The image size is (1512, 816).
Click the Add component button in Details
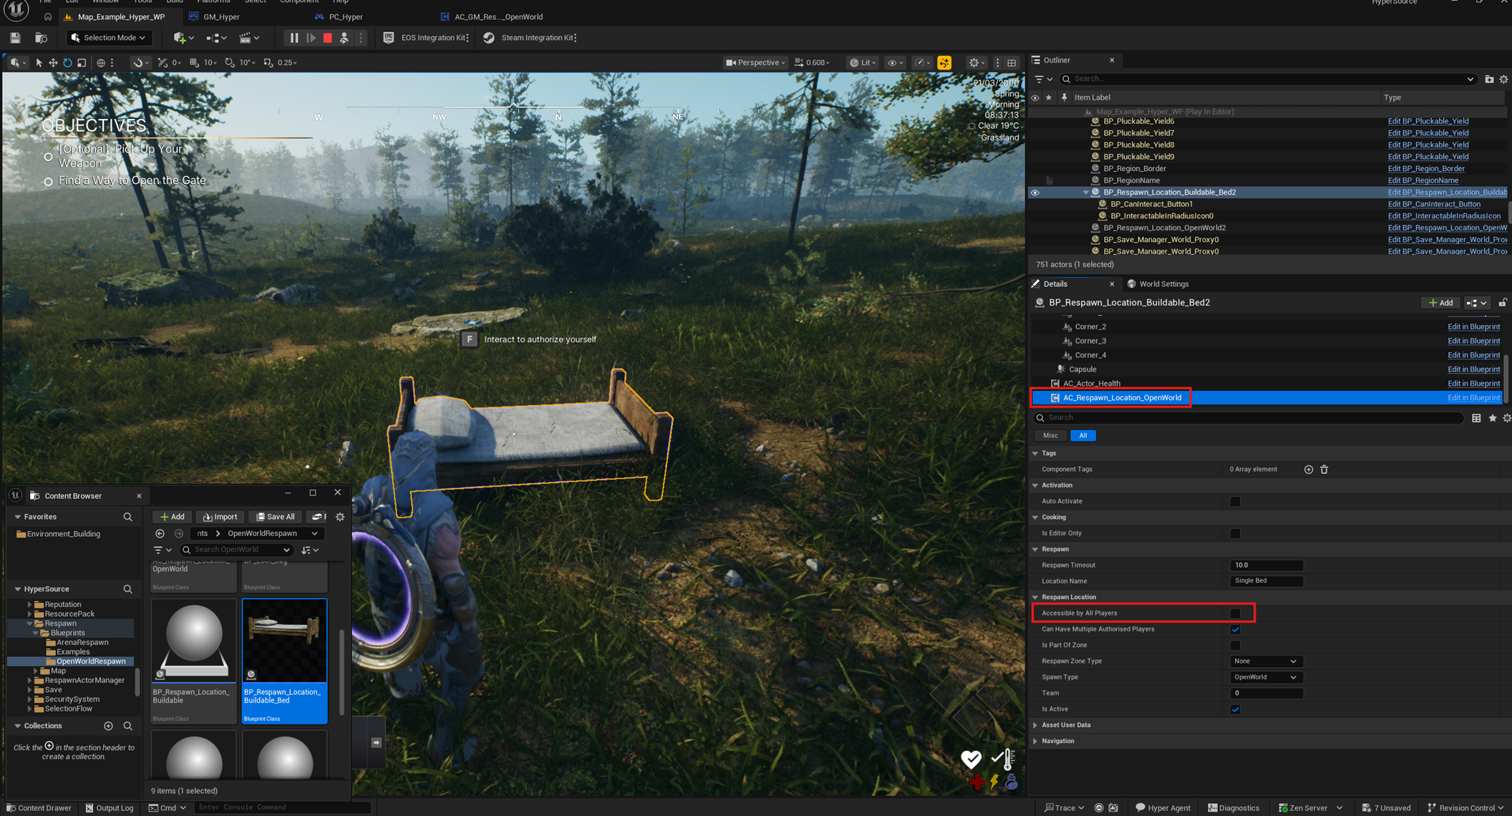pos(1440,303)
